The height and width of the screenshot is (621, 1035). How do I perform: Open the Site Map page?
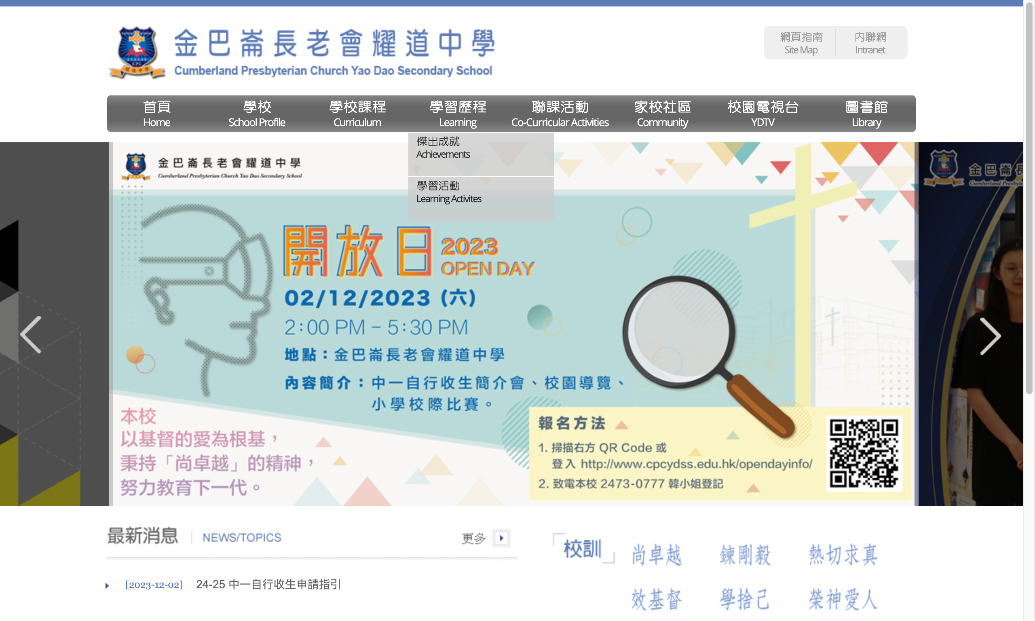(801, 42)
